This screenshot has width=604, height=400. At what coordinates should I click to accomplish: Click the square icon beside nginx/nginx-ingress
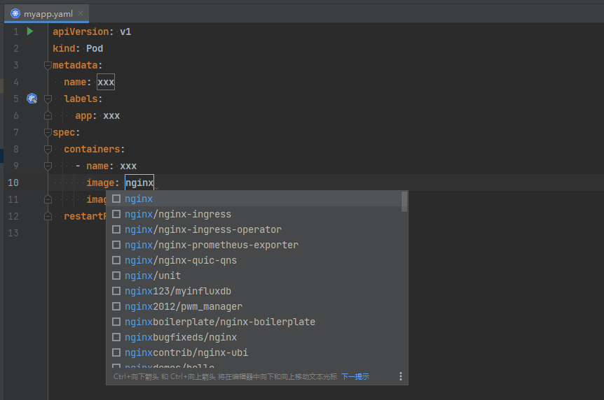(x=116, y=214)
